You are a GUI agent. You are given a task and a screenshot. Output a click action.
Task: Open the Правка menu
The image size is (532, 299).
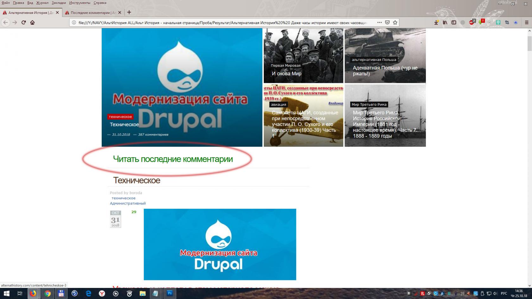tap(18, 3)
